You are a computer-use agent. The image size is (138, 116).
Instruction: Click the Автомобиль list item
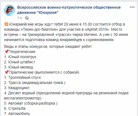pos(17,114)
